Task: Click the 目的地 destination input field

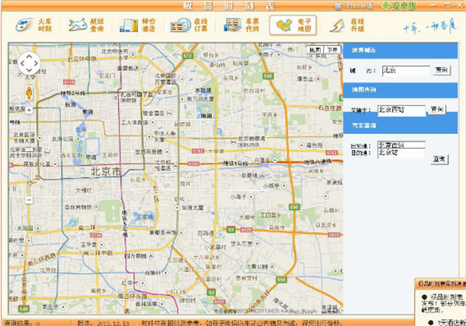Action: click(x=401, y=153)
